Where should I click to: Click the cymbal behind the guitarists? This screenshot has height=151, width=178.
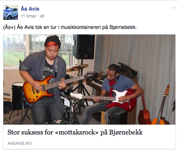[x=77, y=68]
